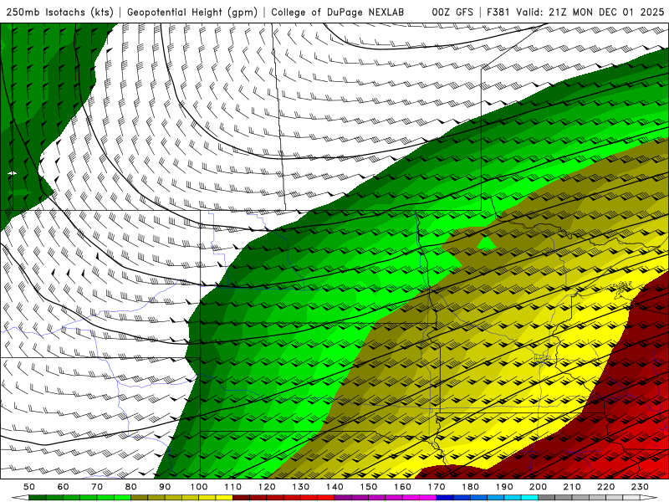Click the cyan swatch just left of 200

(x=529, y=498)
